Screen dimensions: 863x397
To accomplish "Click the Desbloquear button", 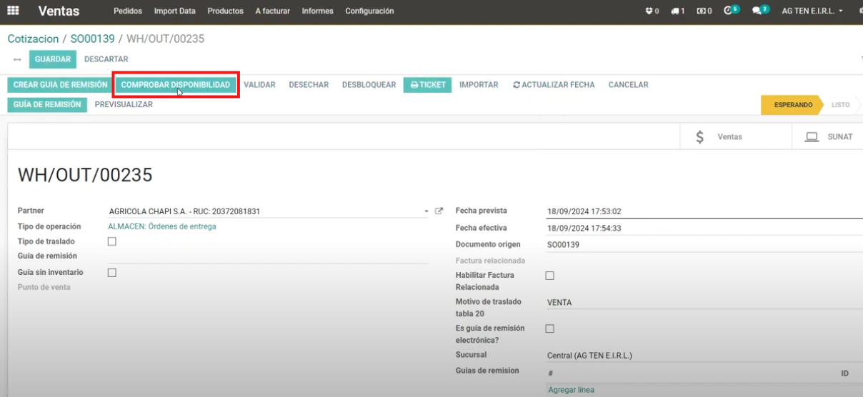I will tap(369, 85).
